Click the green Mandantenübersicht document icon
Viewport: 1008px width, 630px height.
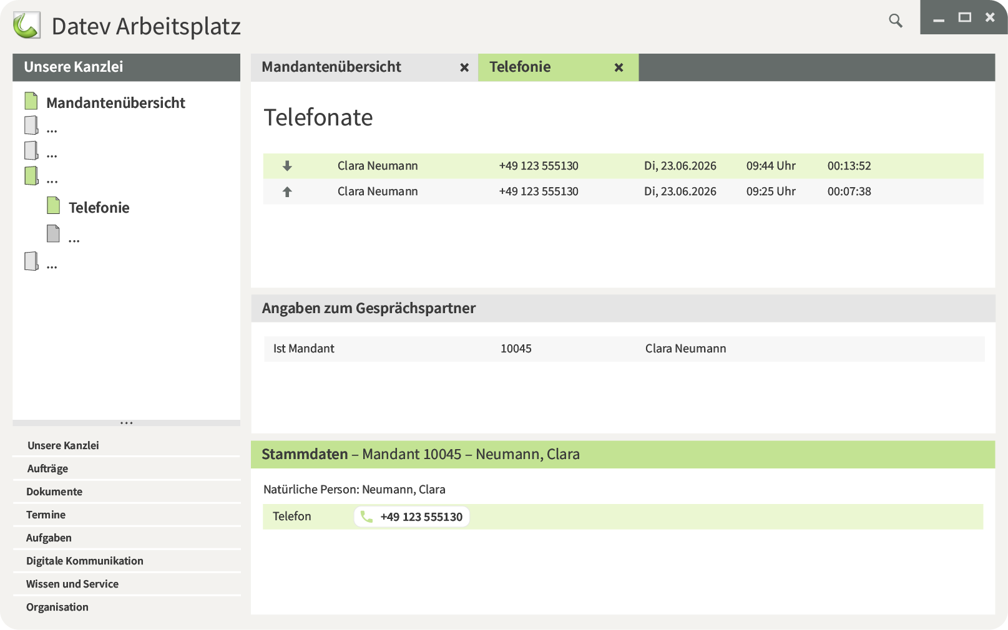31,100
